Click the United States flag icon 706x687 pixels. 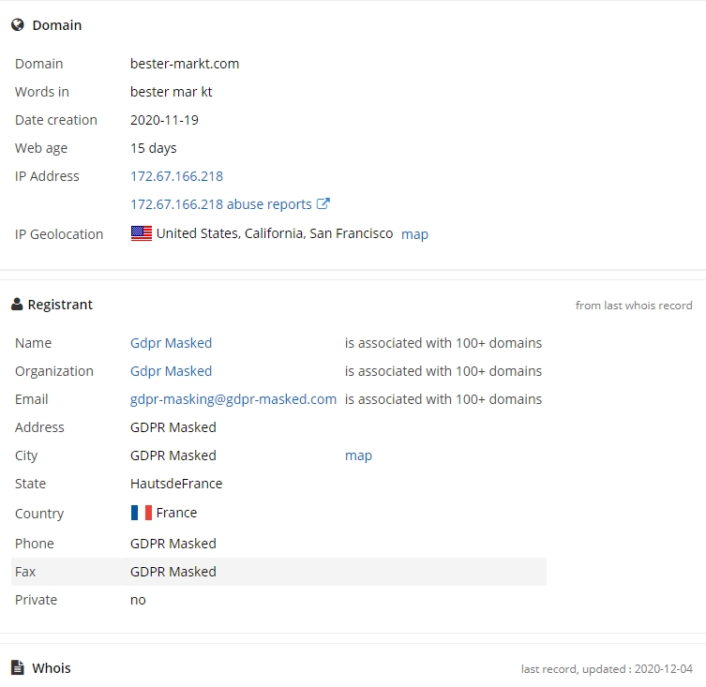click(x=142, y=233)
